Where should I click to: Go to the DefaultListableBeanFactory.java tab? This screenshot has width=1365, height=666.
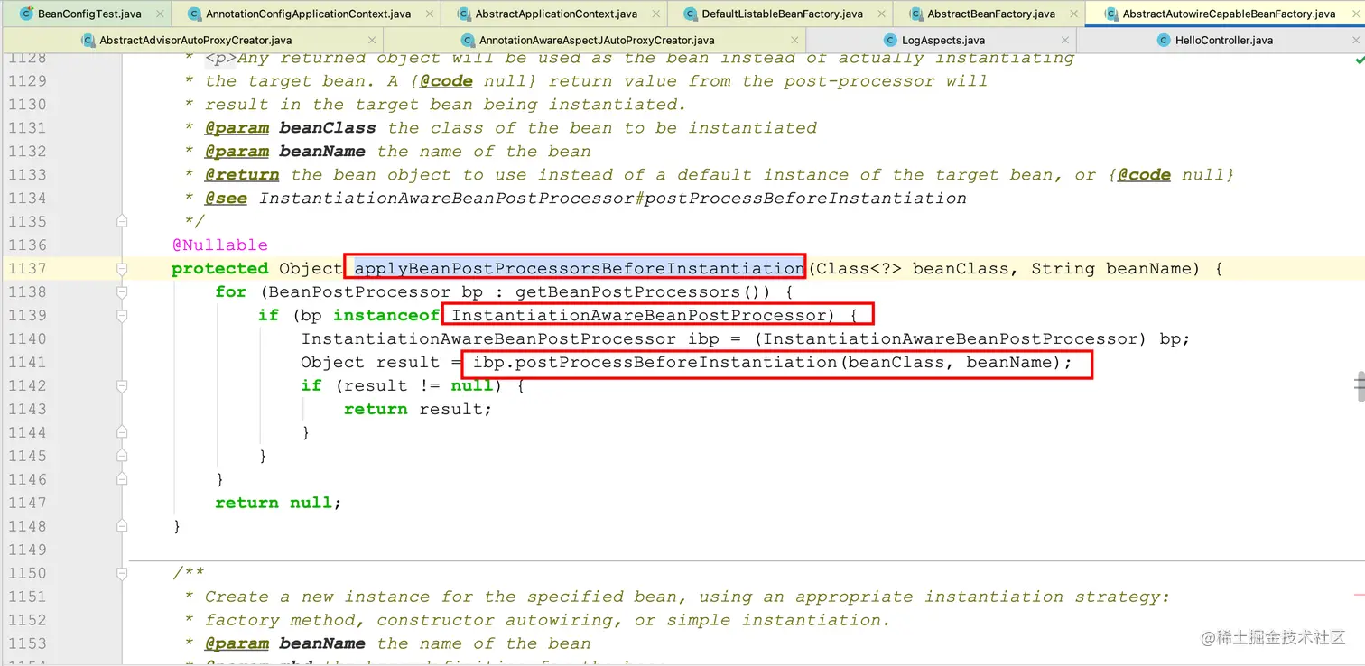779,14
